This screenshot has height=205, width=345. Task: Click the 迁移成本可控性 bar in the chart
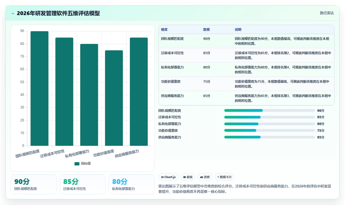click(x=64, y=92)
